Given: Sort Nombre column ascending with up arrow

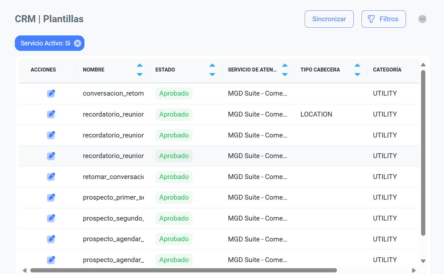Looking at the screenshot, I should click(x=140, y=65).
